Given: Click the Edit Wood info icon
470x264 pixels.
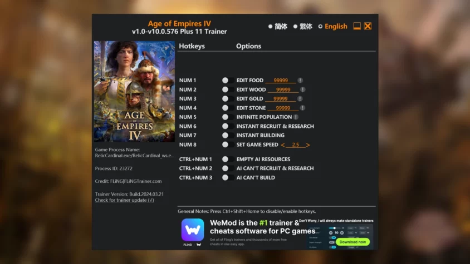Looking at the screenshot, I should [303, 89].
